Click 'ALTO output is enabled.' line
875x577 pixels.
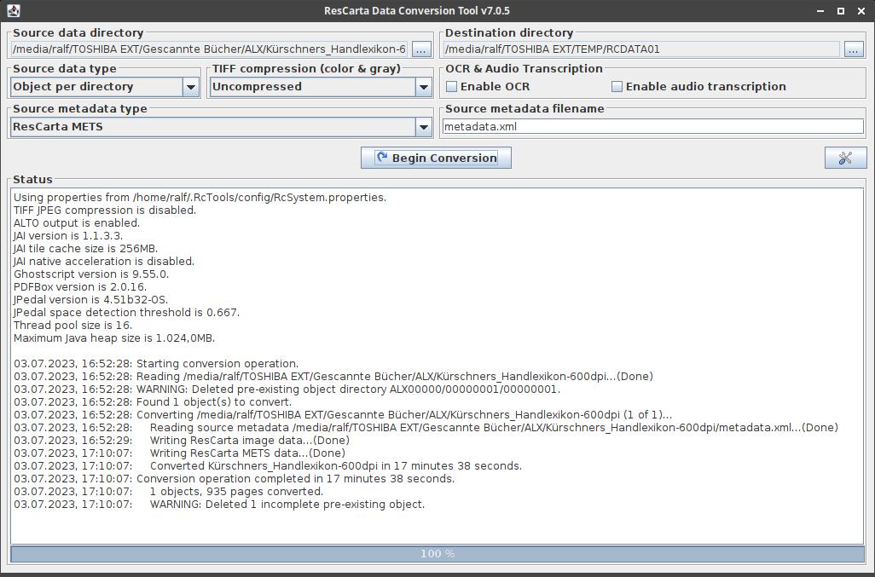77,222
